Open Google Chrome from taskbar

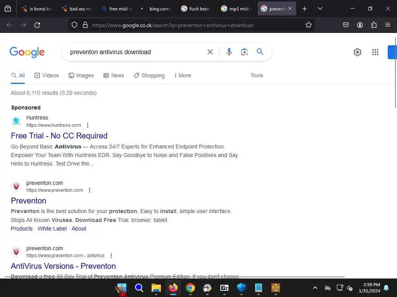190,288
